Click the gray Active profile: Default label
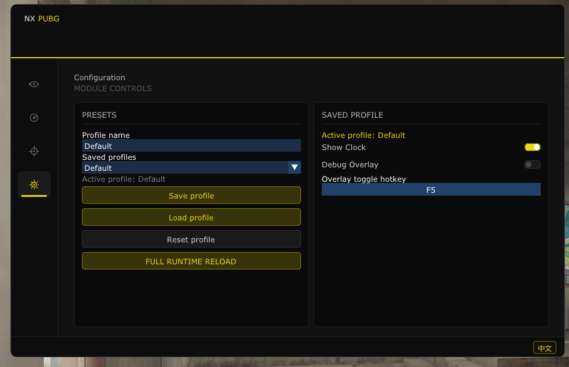The image size is (569, 367). tap(124, 179)
